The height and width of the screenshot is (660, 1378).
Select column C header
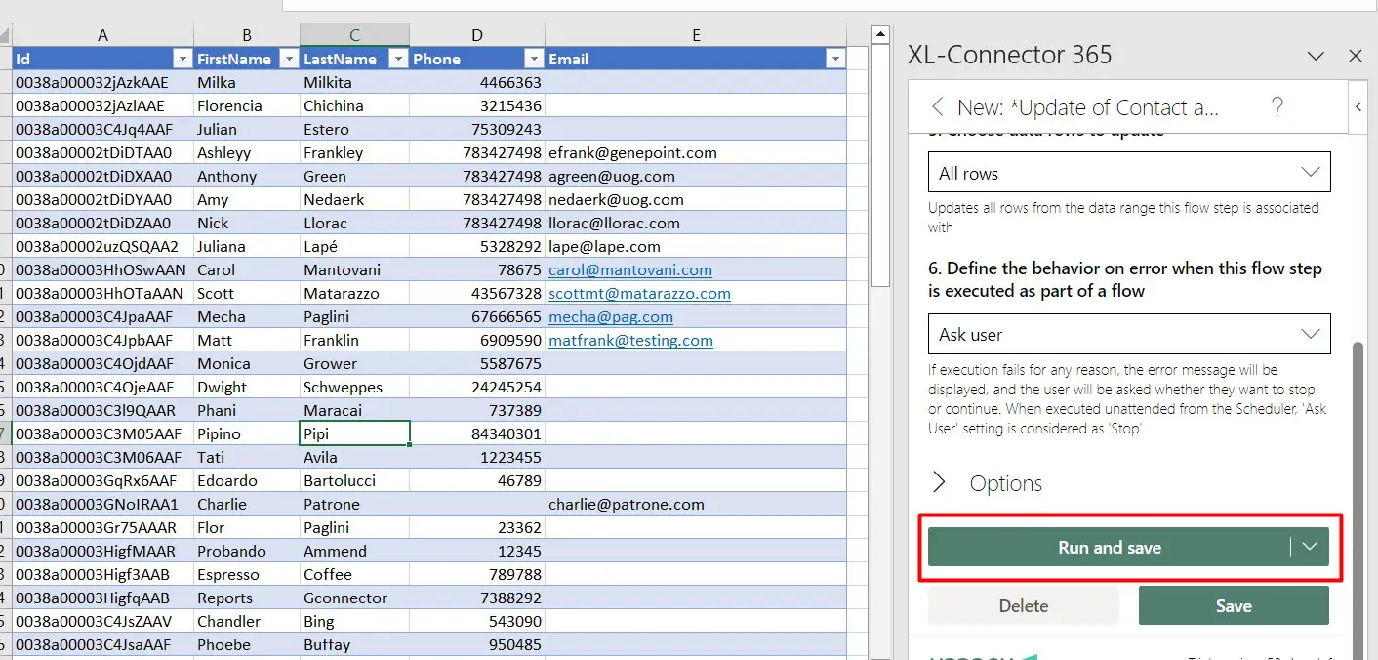[354, 35]
